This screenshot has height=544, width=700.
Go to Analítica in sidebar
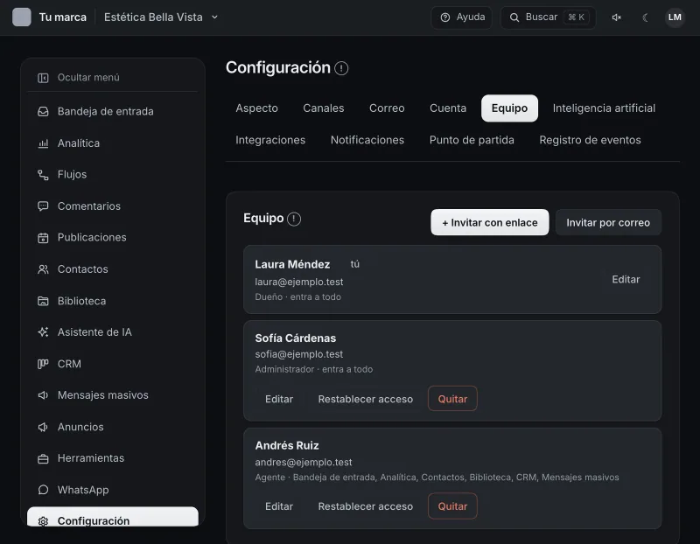113,143
